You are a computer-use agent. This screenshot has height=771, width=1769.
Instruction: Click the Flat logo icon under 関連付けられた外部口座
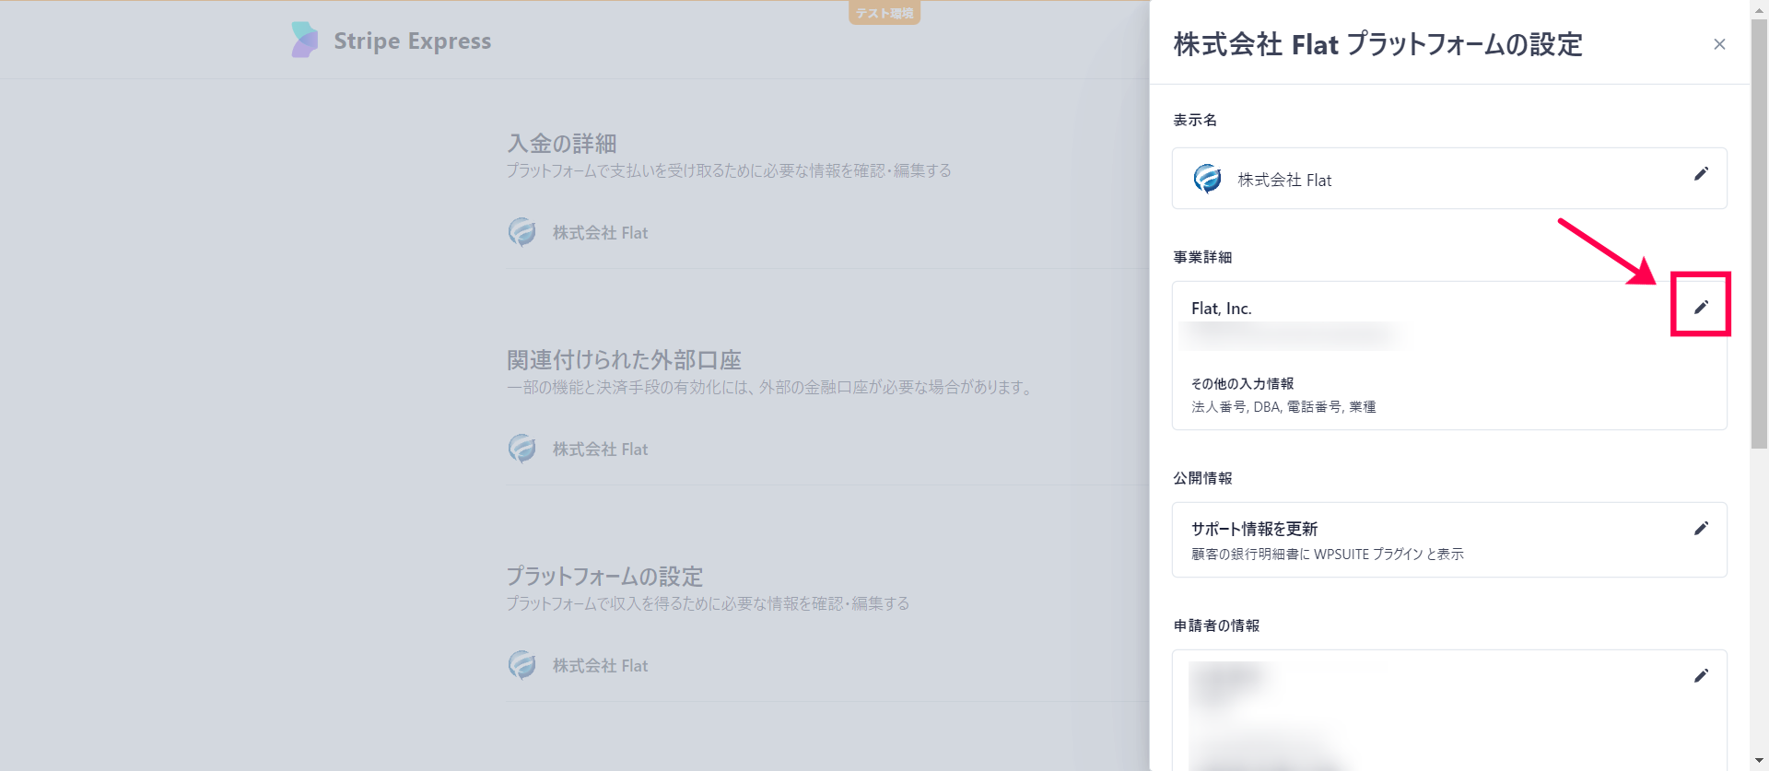pyautogui.click(x=522, y=449)
